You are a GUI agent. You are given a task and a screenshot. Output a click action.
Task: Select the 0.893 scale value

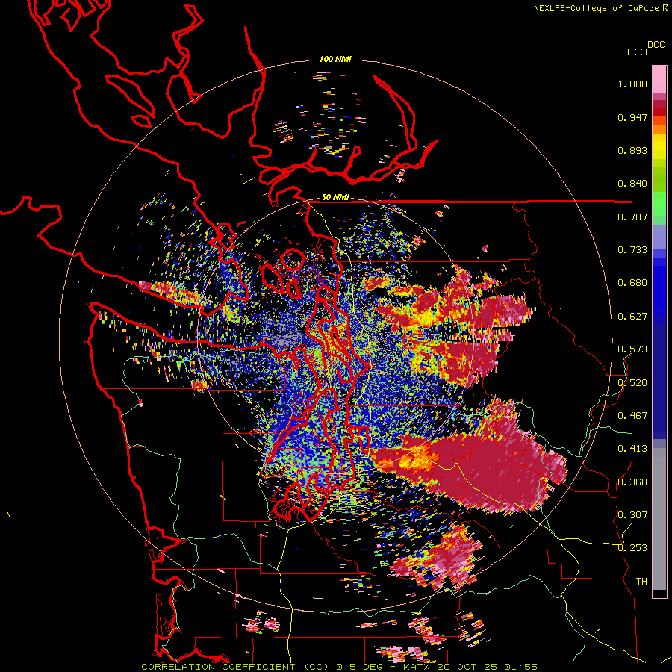[x=632, y=150]
